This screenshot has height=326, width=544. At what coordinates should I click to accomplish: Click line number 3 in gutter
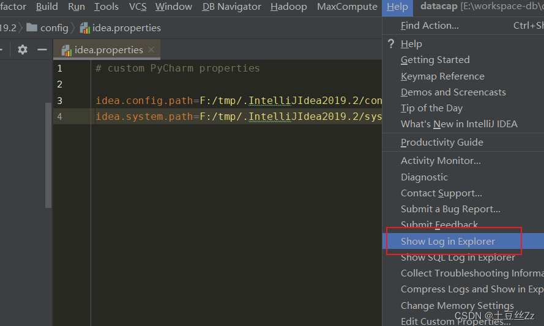tap(60, 100)
